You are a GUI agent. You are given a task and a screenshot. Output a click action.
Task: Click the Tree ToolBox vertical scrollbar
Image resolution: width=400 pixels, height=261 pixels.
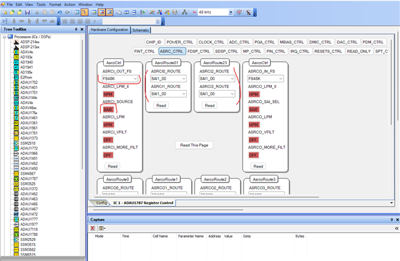82,104
